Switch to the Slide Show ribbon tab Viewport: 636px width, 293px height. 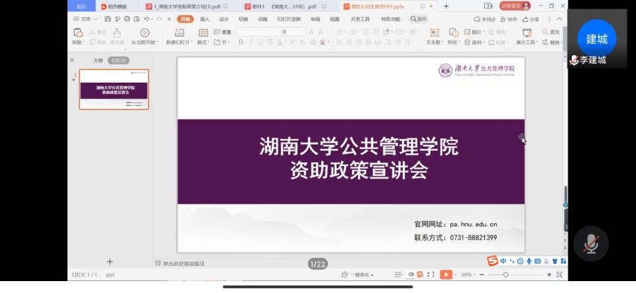point(288,19)
